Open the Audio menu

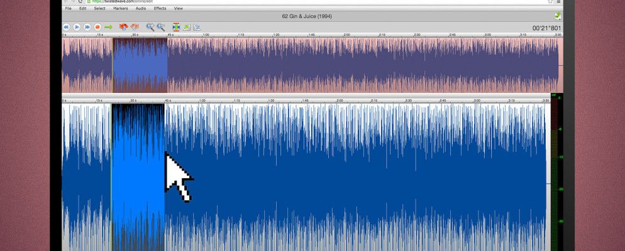click(141, 8)
